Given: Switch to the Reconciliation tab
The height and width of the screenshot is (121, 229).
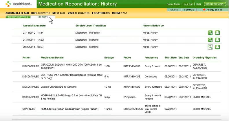Looking at the screenshot, I should tap(18, 17).
